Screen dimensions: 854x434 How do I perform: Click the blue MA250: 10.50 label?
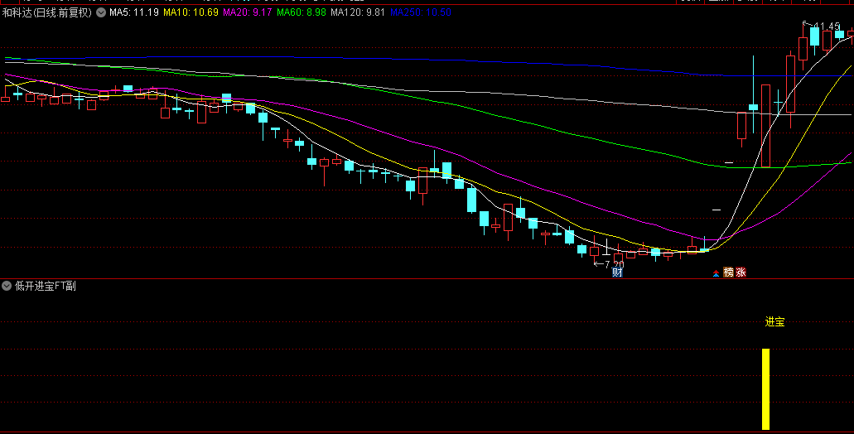(x=421, y=12)
